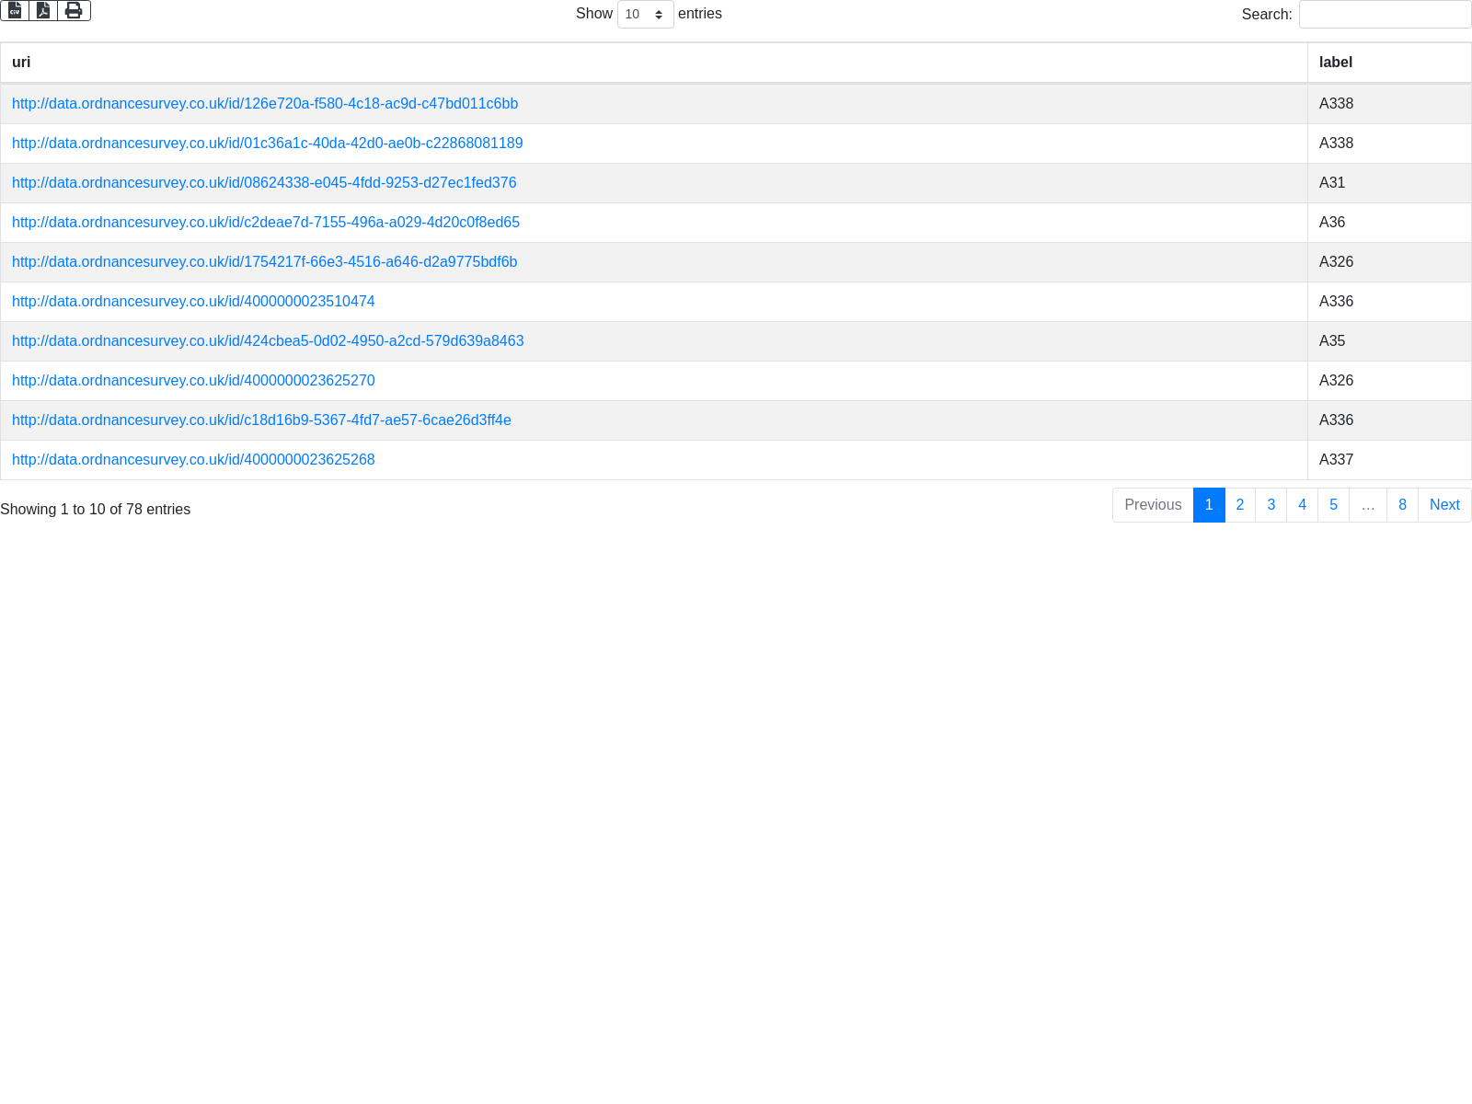The image size is (1472, 1104).
Task: Jump to page 3 of results
Action: 1271,505
